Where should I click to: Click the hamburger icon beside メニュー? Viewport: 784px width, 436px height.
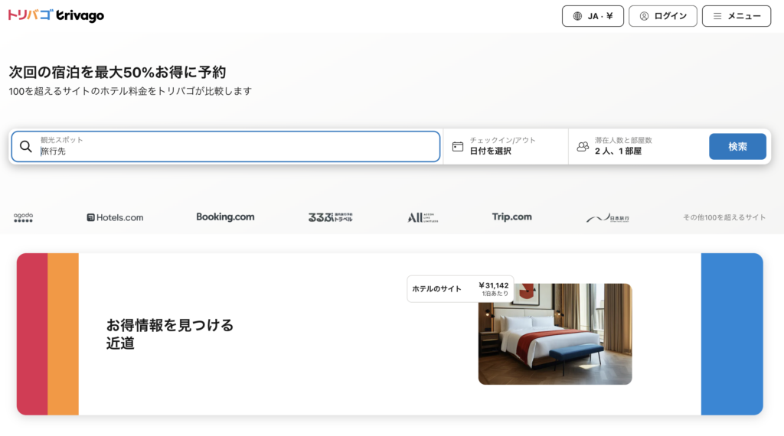tap(717, 16)
